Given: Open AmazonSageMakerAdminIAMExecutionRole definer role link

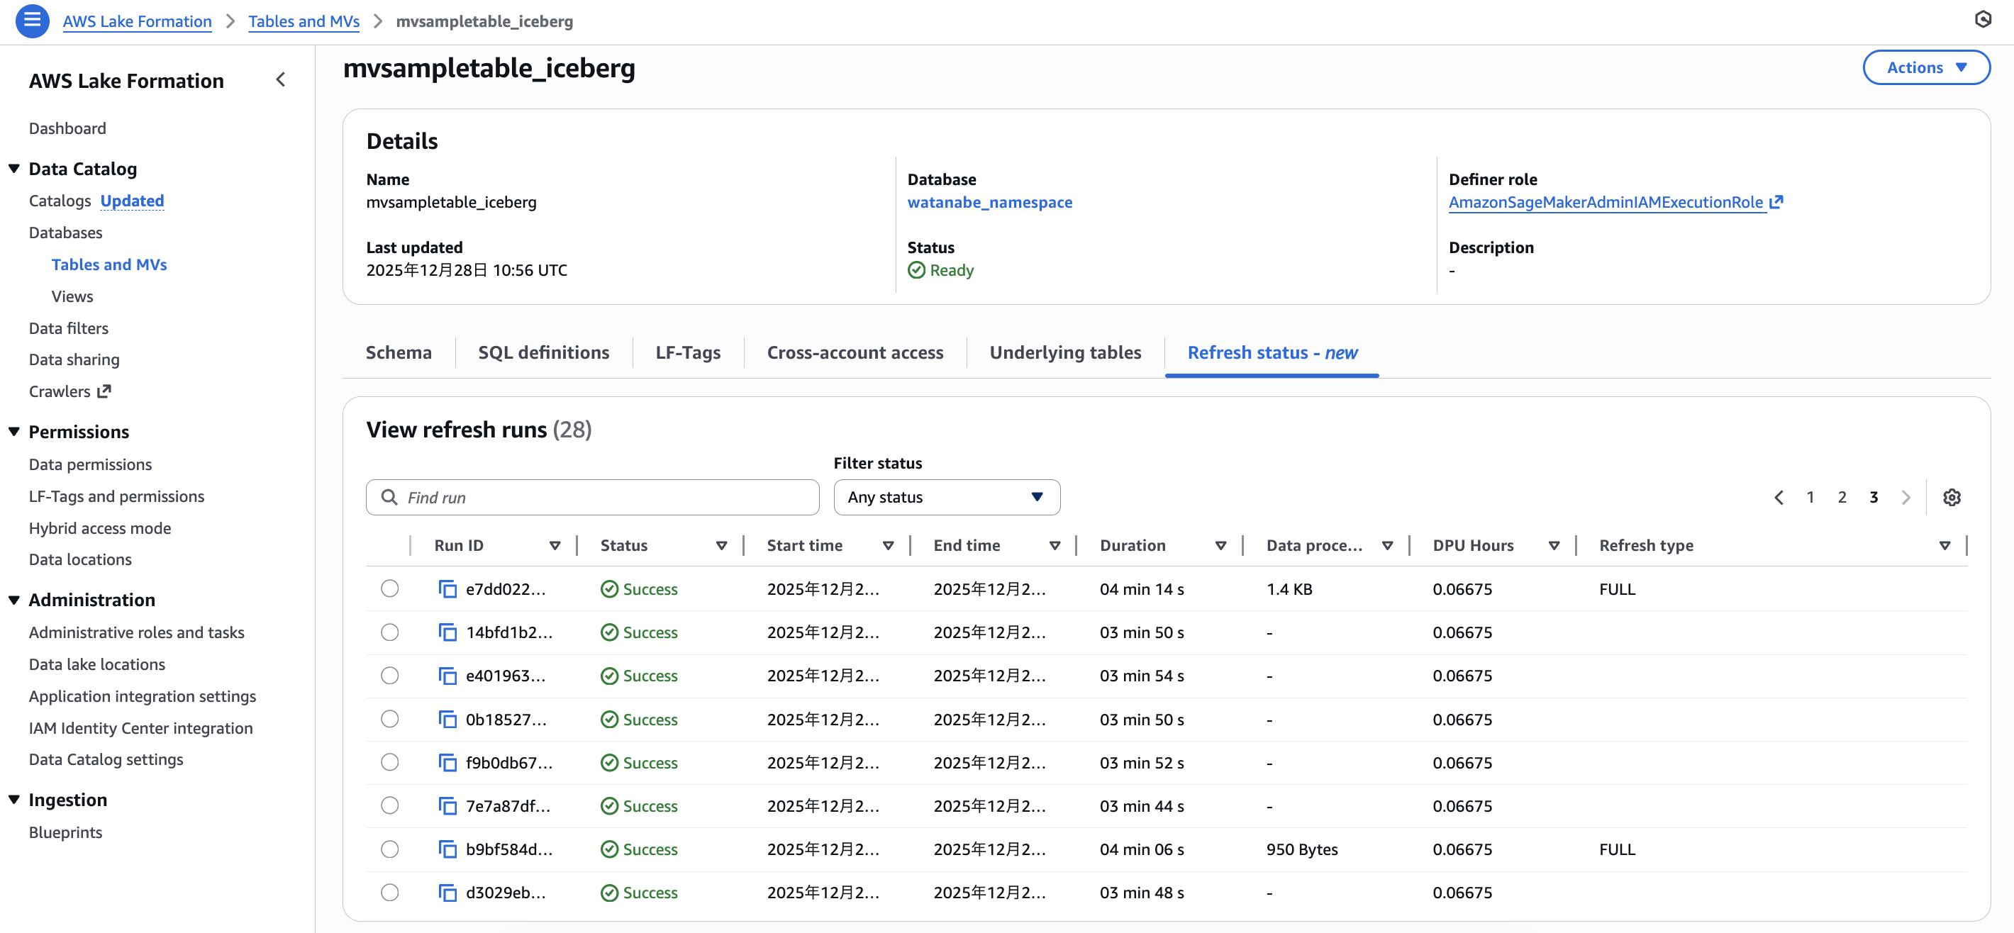Looking at the screenshot, I should point(1605,202).
